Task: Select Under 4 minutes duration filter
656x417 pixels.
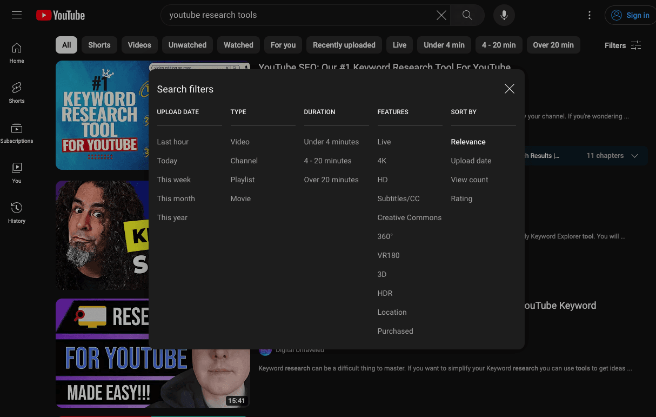Action: pos(331,142)
